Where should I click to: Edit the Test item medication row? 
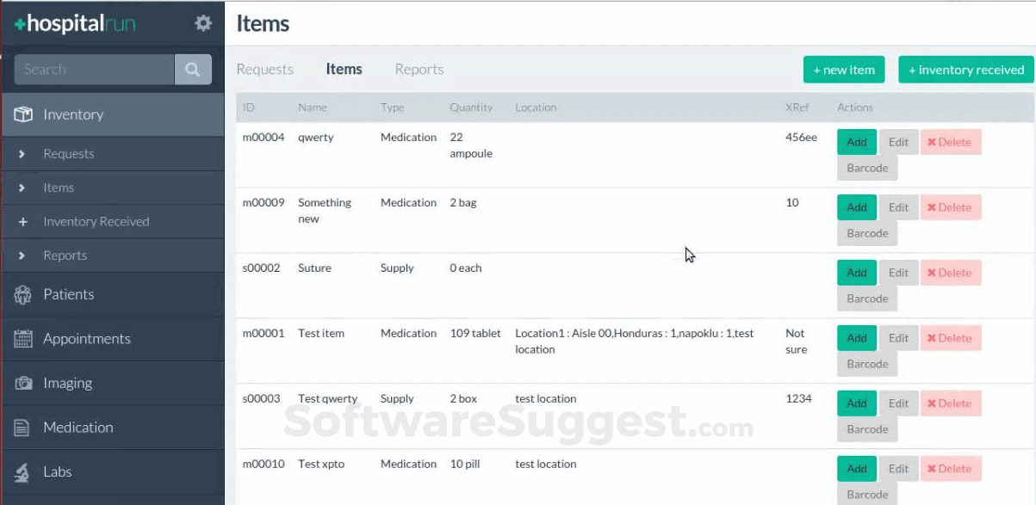[898, 338]
